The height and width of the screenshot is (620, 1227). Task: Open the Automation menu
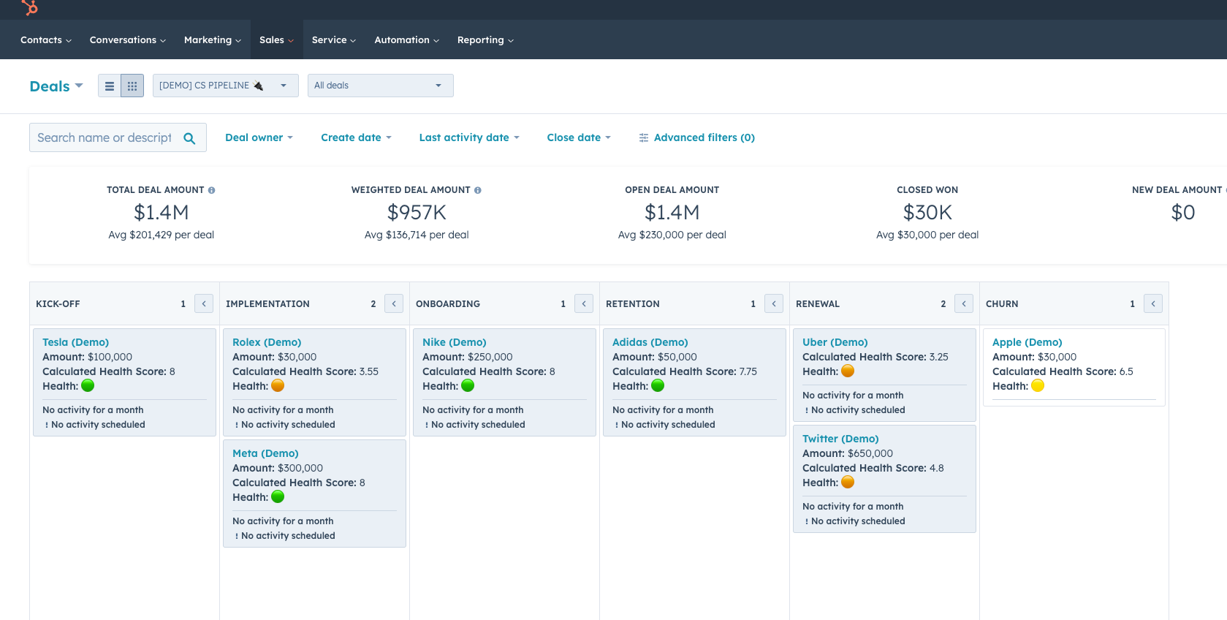(x=407, y=40)
